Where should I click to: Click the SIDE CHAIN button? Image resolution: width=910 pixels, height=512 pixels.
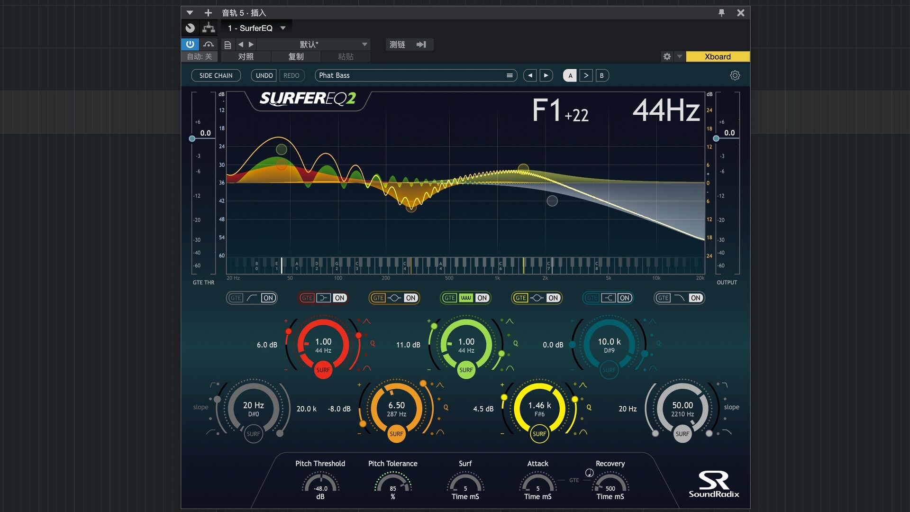[x=216, y=75]
